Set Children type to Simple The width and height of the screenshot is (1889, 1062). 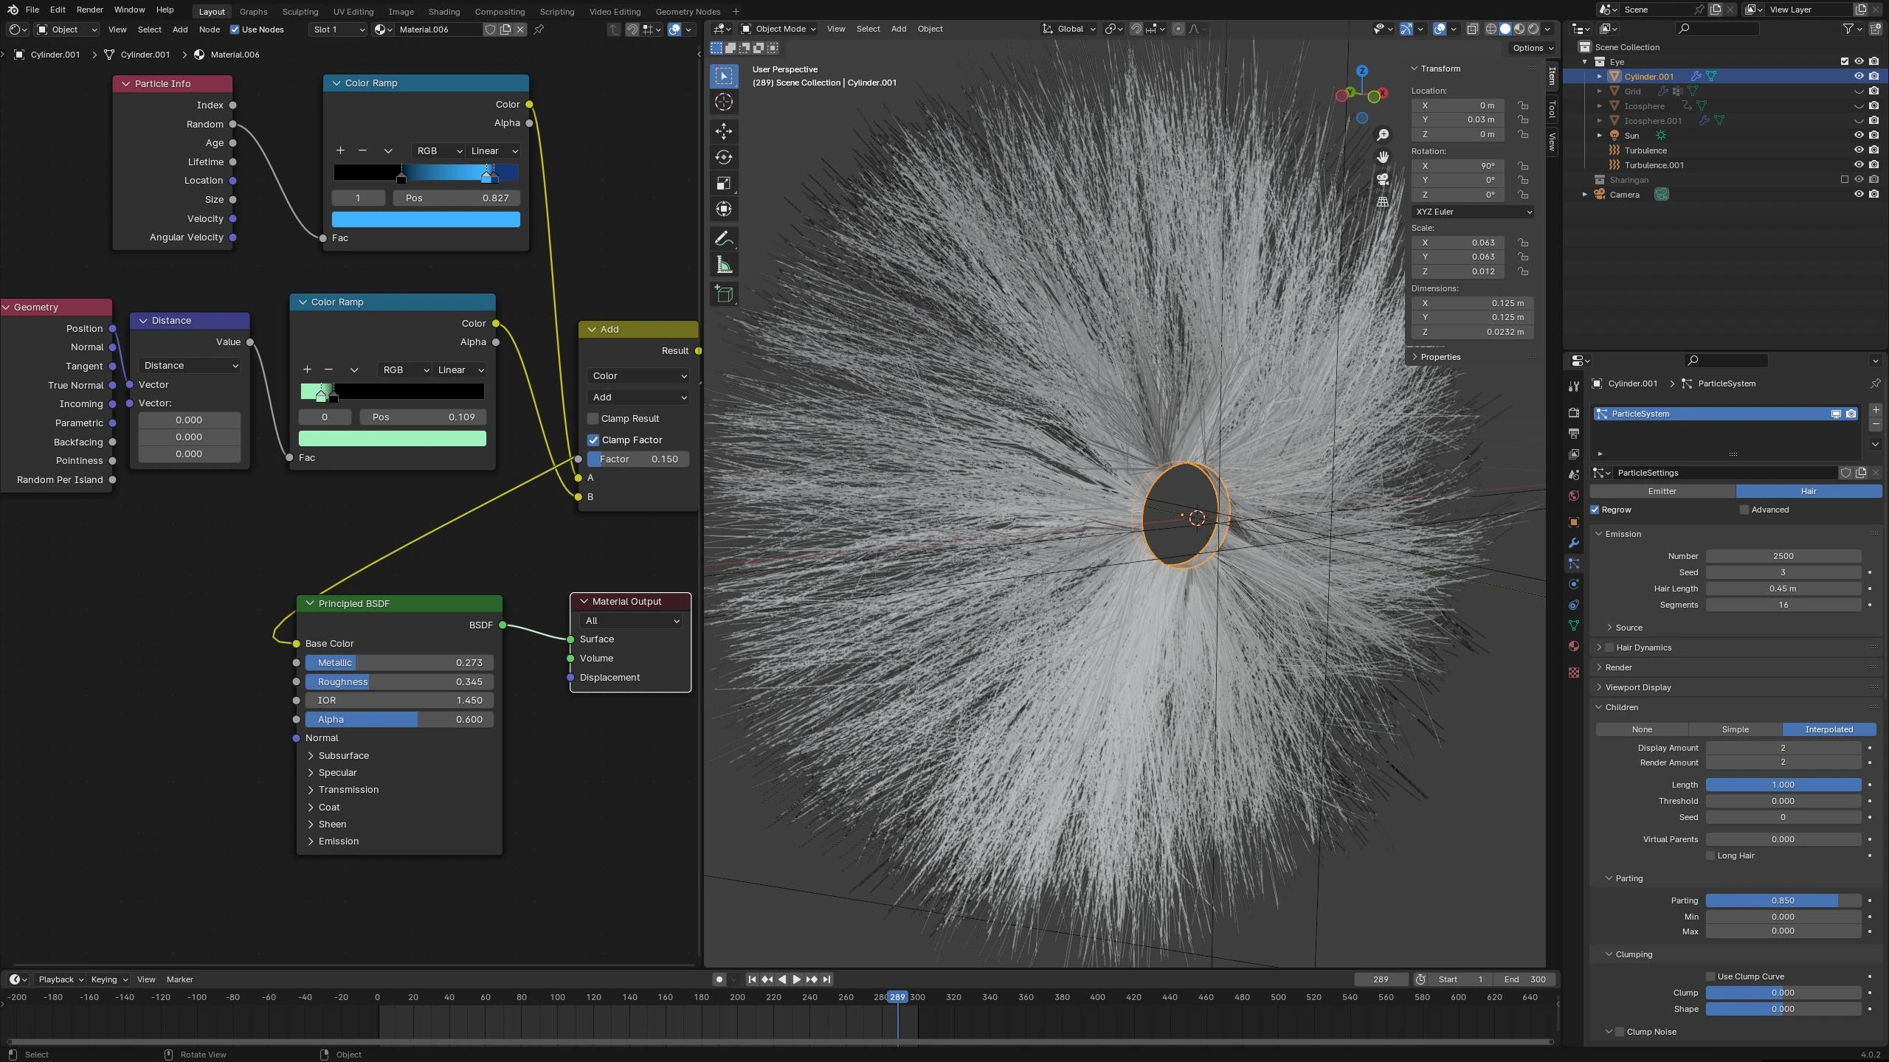[1736, 729]
